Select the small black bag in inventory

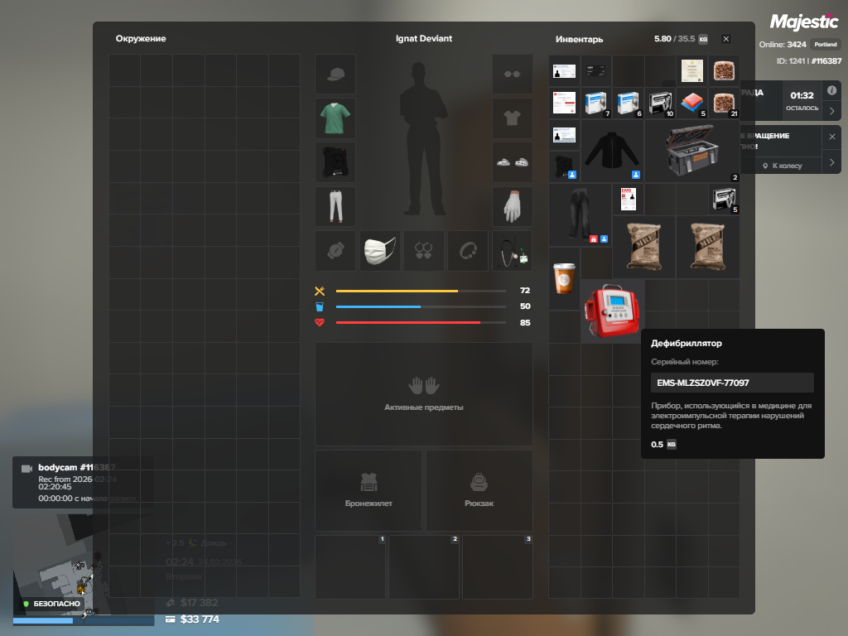click(x=564, y=166)
